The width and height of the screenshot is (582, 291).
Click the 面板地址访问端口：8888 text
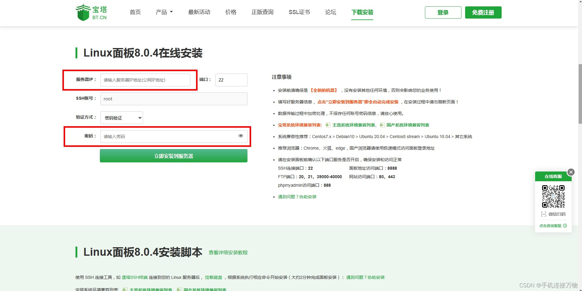[x=373, y=168]
